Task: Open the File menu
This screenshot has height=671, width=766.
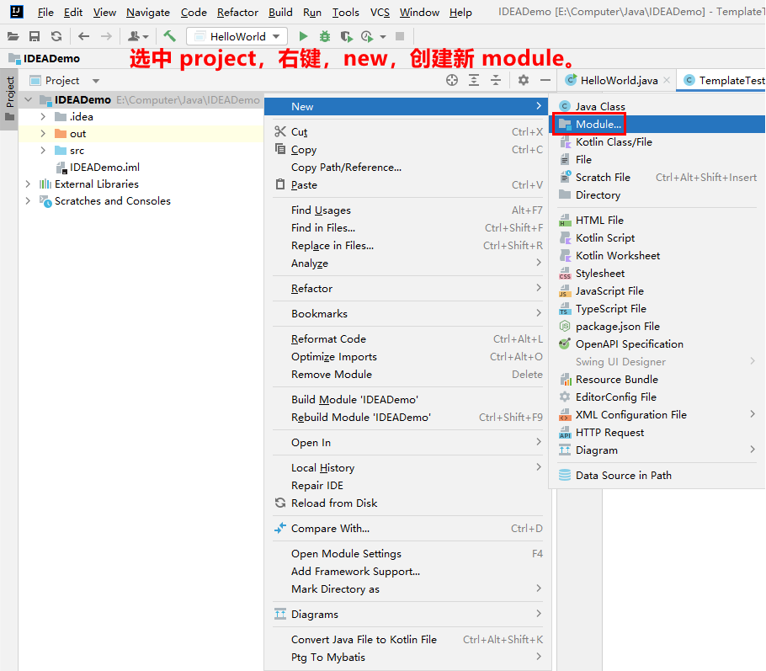Action: 45,13
